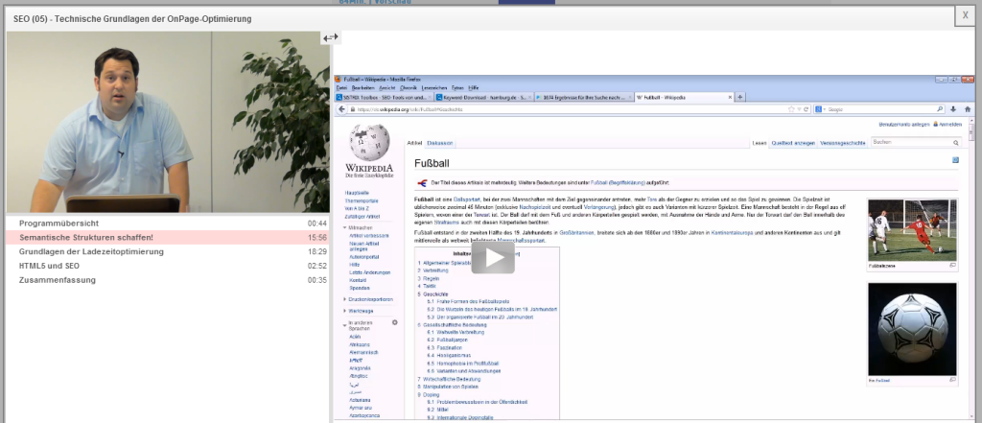
Task: Select the Lesen tab on Wikipedia
Action: [760, 144]
